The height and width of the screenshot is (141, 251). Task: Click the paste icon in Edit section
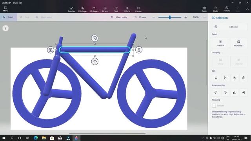pos(234,78)
